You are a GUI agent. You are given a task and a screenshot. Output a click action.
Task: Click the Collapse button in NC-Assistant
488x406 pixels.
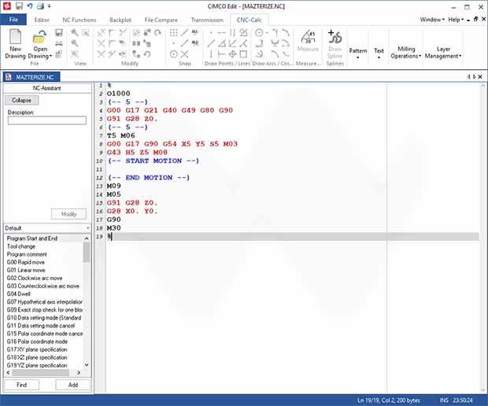click(x=22, y=100)
